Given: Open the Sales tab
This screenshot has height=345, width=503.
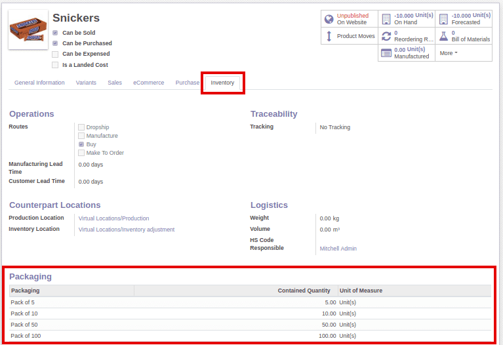Looking at the screenshot, I should coord(115,83).
